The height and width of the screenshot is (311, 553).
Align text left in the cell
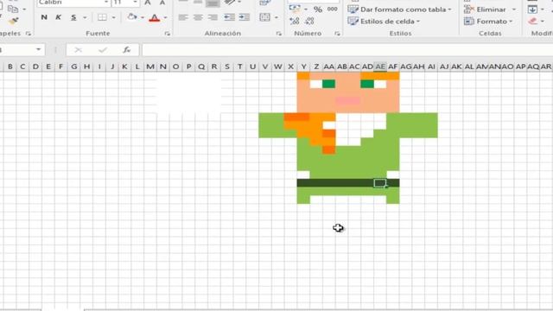pos(183,17)
